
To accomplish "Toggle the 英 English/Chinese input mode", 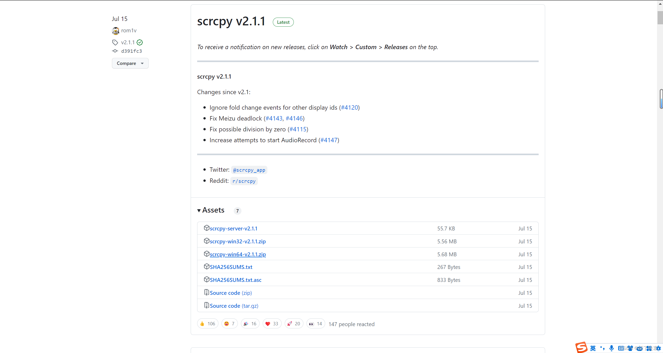I will [x=593, y=348].
